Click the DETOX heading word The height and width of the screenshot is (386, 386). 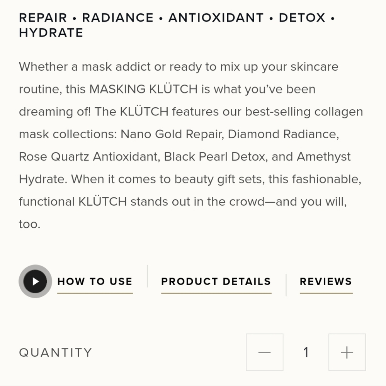[302, 18]
